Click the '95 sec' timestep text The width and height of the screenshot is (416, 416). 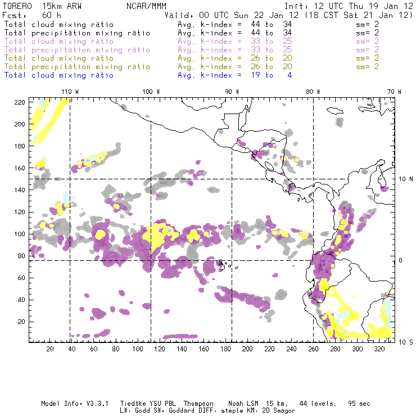coord(359,404)
